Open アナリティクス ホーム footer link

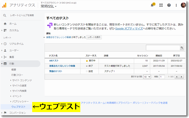click(x=93, y=103)
